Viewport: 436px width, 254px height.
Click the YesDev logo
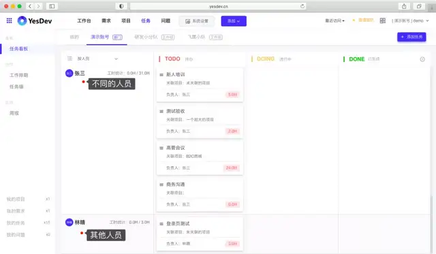click(x=35, y=21)
